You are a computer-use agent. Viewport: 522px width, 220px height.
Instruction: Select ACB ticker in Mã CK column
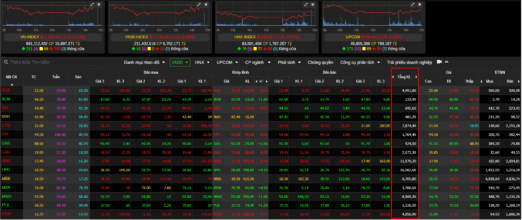[x=6, y=90]
